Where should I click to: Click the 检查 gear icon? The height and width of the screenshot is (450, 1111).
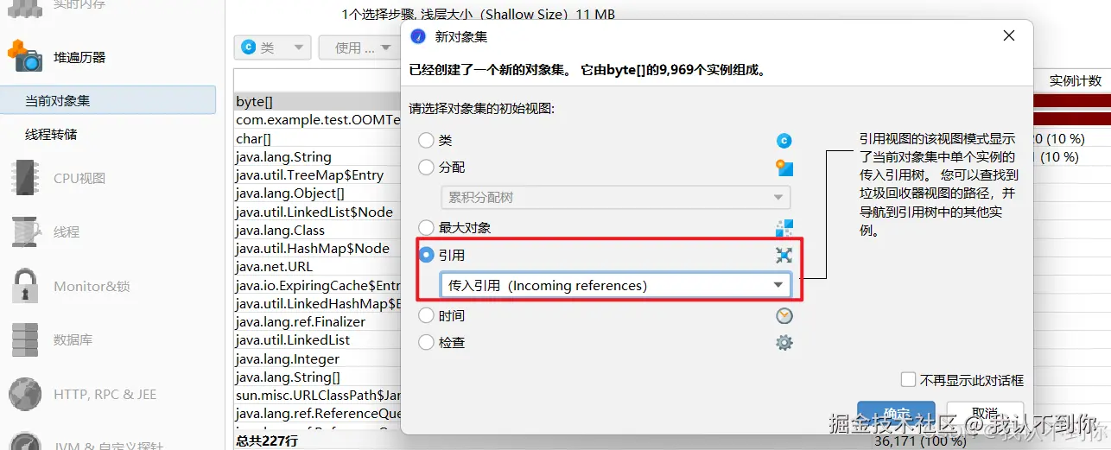coord(784,342)
